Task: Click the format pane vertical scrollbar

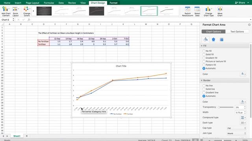Action: click(250, 81)
